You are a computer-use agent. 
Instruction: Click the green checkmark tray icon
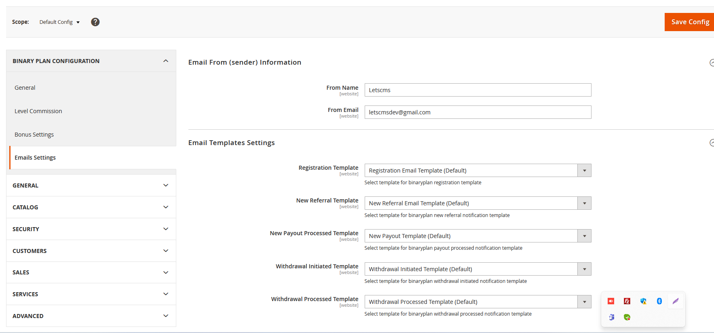[627, 317]
